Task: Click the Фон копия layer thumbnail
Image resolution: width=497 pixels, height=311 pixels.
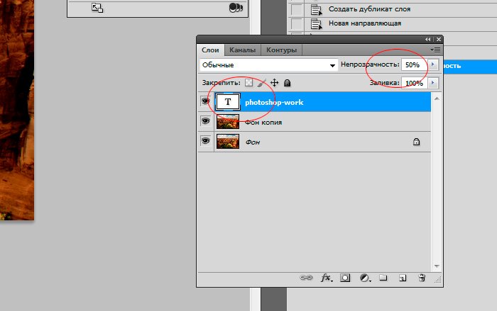Action: (228, 122)
